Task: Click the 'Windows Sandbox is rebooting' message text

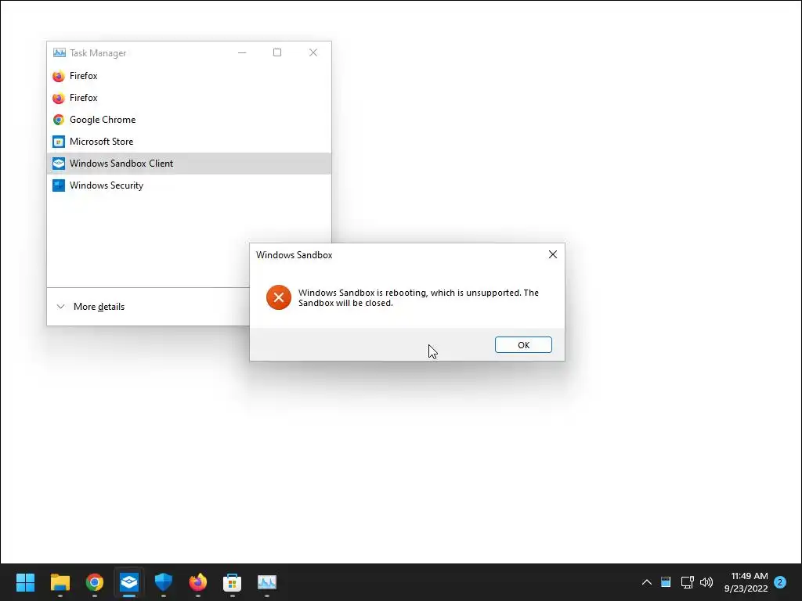Action: pos(418,298)
